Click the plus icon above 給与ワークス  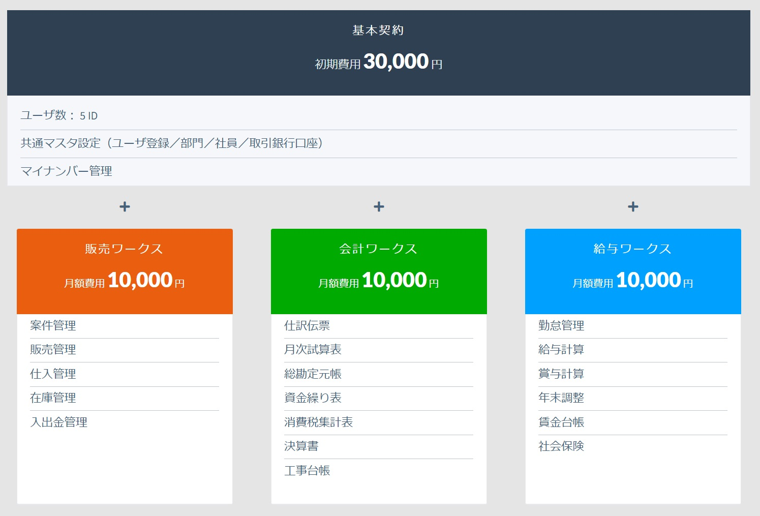pos(633,207)
